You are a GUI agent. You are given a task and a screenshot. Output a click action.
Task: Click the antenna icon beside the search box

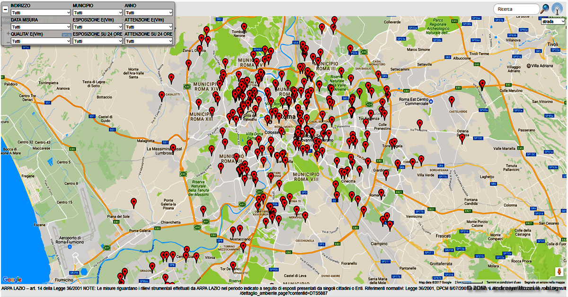pos(557,9)
